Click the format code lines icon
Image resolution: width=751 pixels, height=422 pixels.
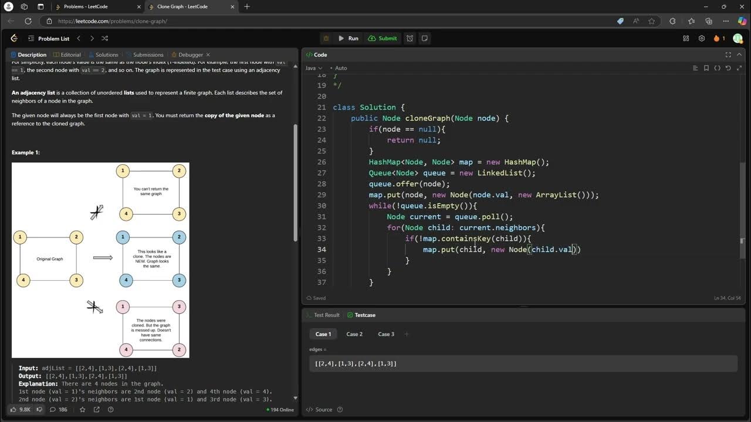pyautogui.click(x=695, y=68)
